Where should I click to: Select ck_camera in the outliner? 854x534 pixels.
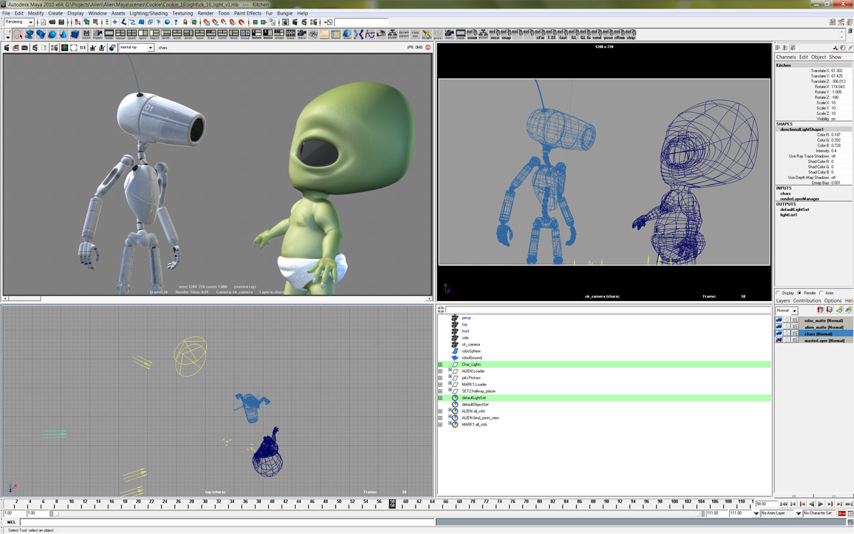471,344
